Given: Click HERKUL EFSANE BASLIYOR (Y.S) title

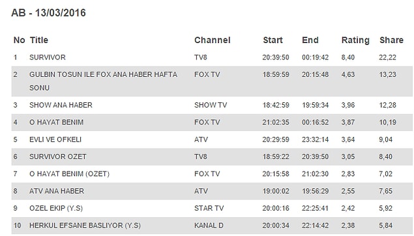Looking at the screenshot, I should 85,226.
